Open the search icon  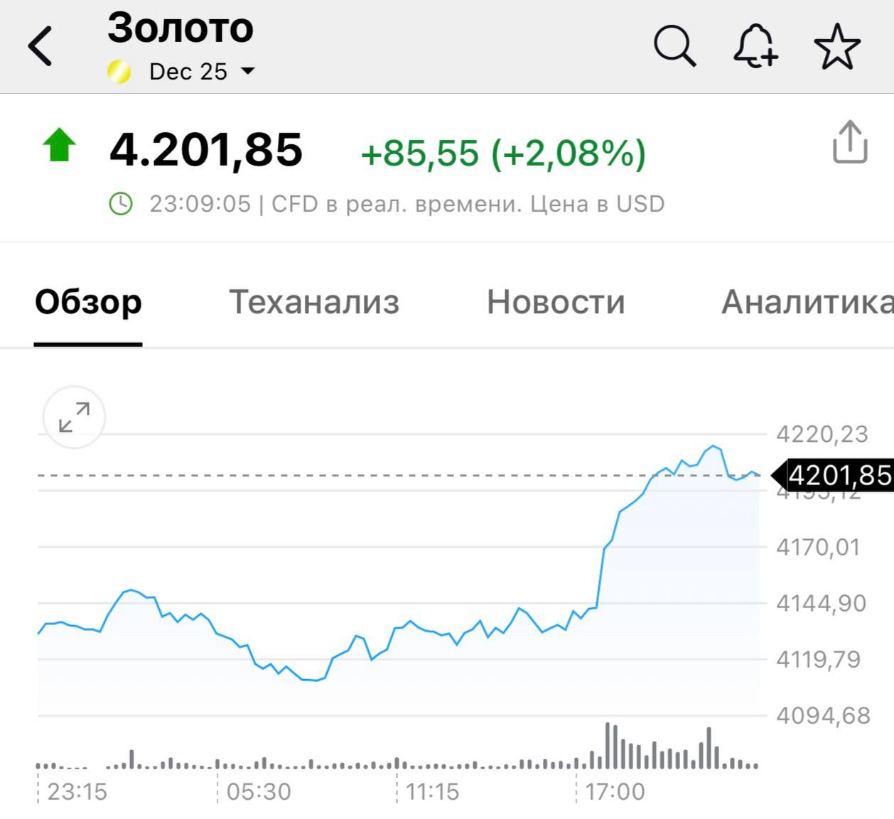(x=674, y=46)
